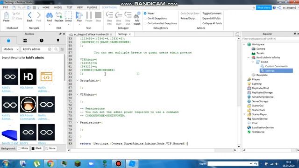
Task: Switch to the PLUGINS ribbon tab
Action: (92, 7)
